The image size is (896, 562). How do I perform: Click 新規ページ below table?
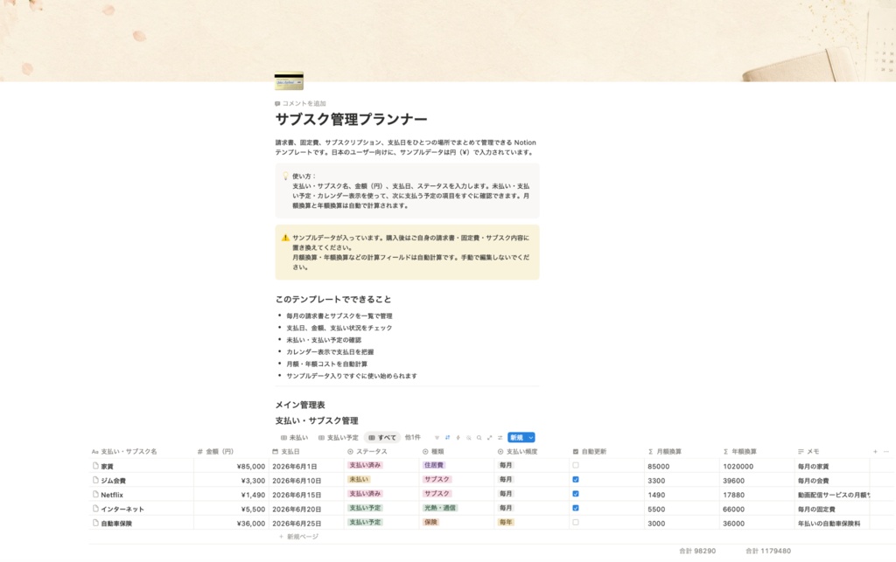click(x=298, y=537)
